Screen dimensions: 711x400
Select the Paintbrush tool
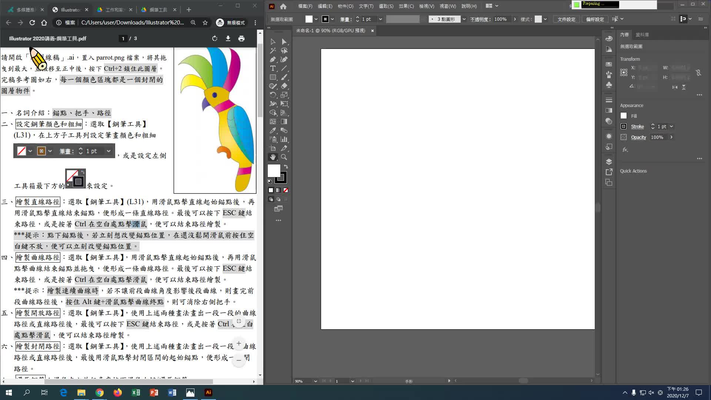[x=284, y=77]
